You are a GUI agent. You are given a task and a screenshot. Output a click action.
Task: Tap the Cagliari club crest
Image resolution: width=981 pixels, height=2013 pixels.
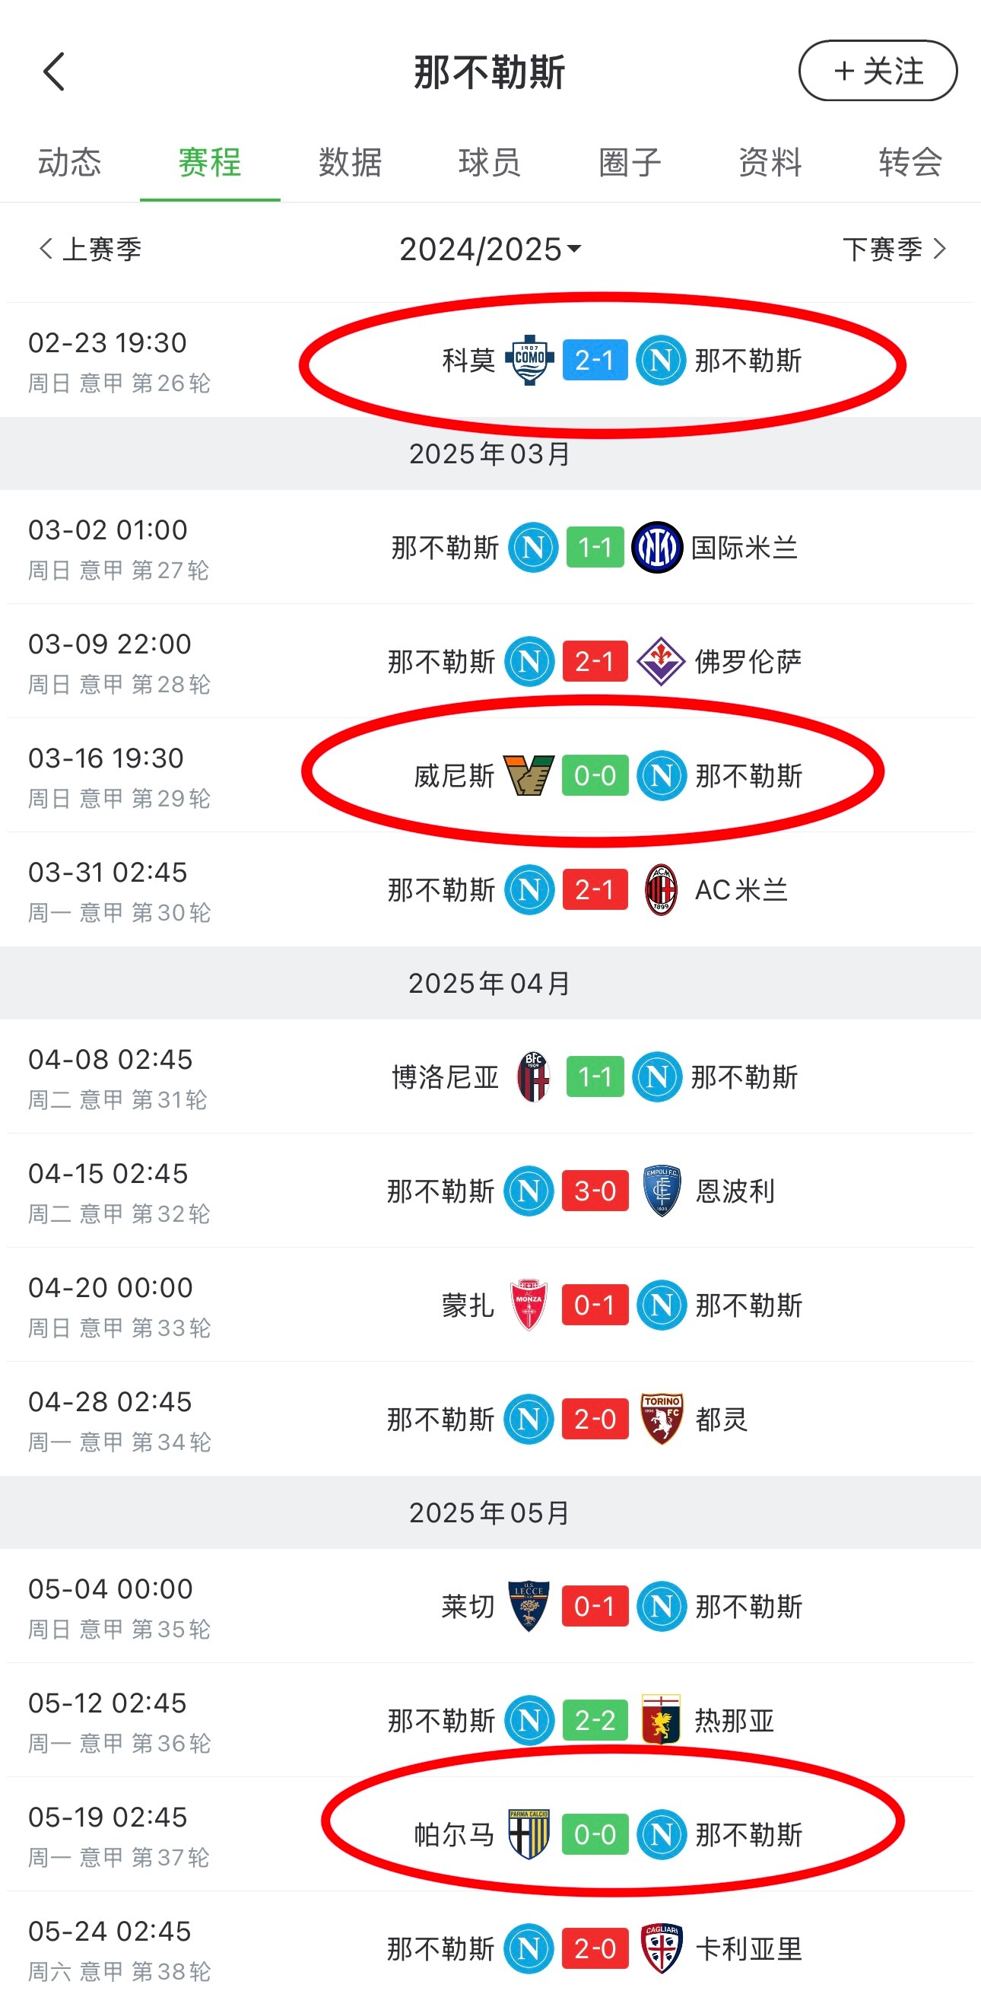(x=662, y=1948)
